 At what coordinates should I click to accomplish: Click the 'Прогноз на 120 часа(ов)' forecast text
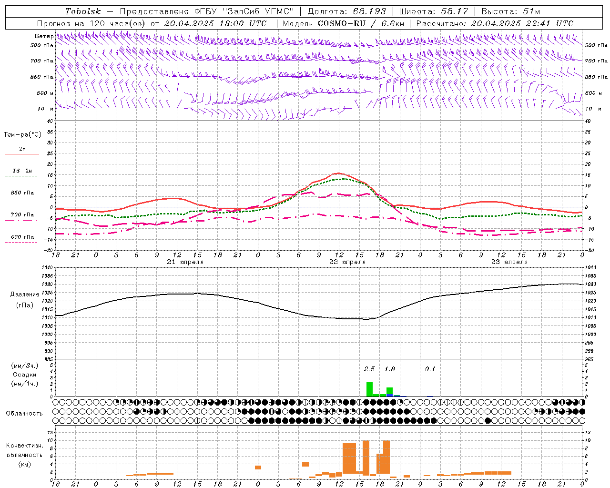(92, 23)
